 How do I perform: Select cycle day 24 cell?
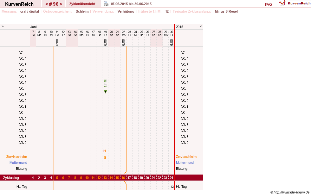coord(172,178)
